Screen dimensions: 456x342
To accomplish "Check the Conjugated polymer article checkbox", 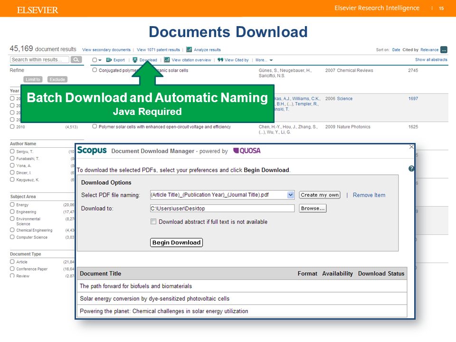I will [x=95, y=70].
